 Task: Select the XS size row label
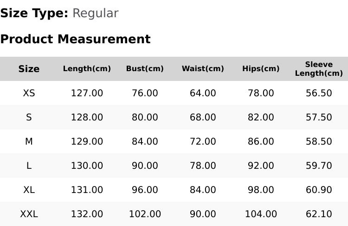click(29, 93)
